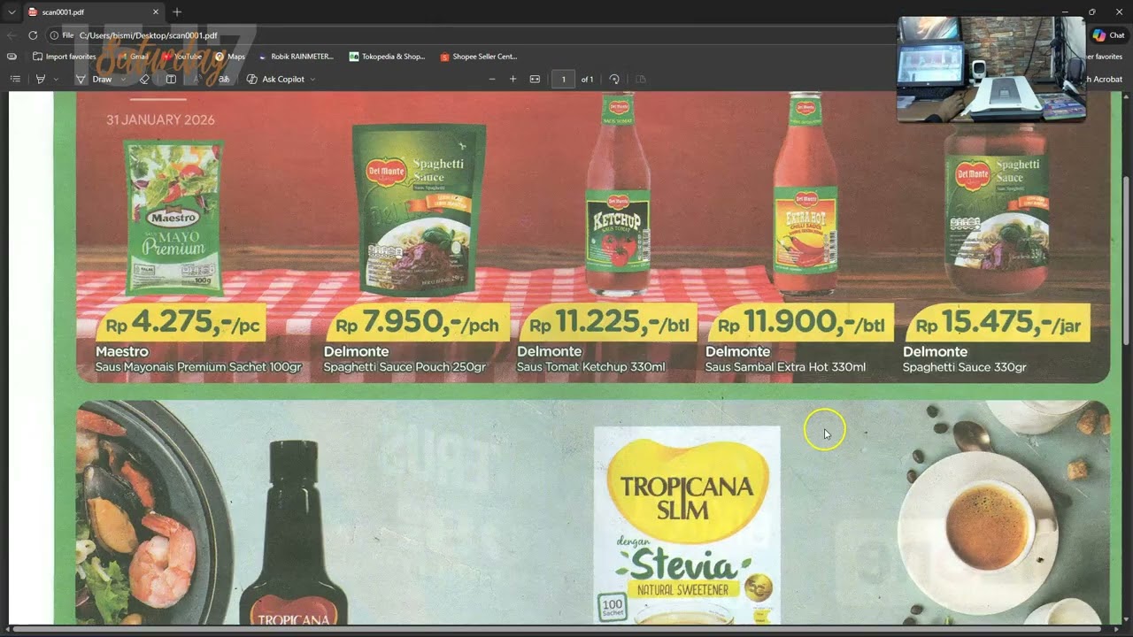Click the "31 JANUARY 2026" date text
Viewport: 1133px width, 637px height.
tap(160, 119)
